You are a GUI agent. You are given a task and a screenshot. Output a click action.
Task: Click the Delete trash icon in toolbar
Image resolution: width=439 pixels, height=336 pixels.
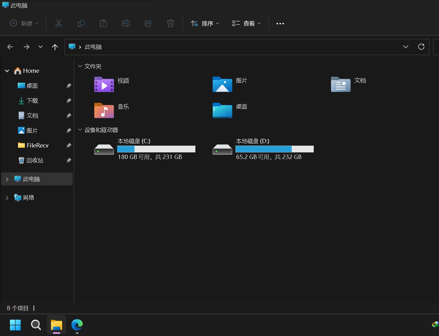[x=170, y=23]
